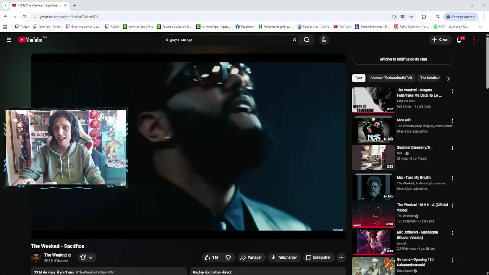489x275 pixels.
Task: Open Mix - Take My Breath thumbnail
Action: (x=373, y=187)
